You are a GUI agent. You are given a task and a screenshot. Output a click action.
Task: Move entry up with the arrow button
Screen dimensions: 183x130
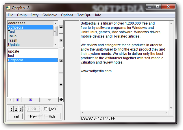[x=61, y=61]
